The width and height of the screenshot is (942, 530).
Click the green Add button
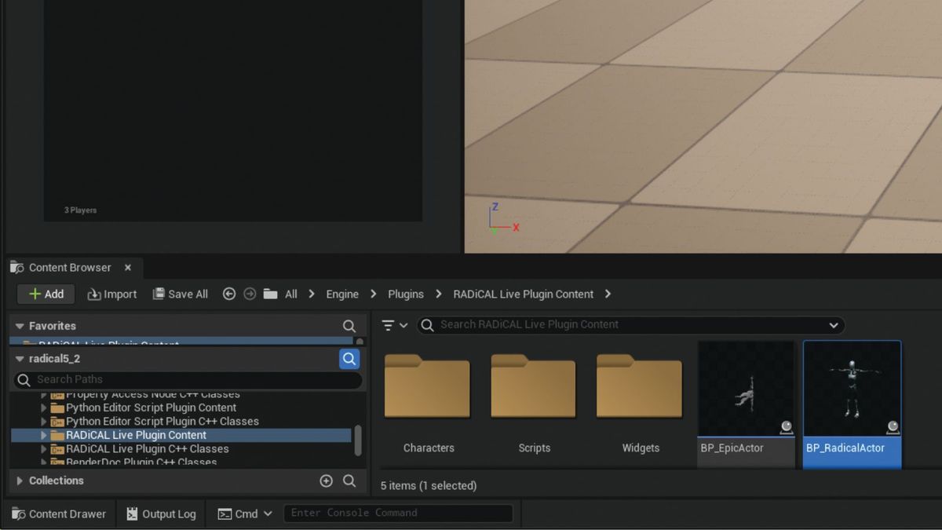coord(46,294)
